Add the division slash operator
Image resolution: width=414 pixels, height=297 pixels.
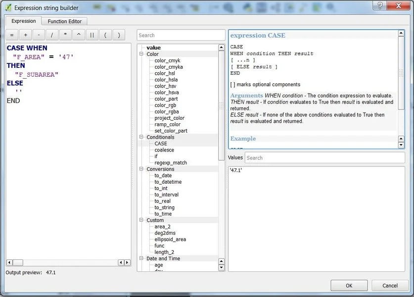tap(52, 35)
